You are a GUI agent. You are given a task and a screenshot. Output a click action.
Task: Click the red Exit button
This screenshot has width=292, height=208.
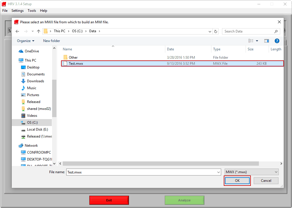pyautogui.click(x=109, y=200)
